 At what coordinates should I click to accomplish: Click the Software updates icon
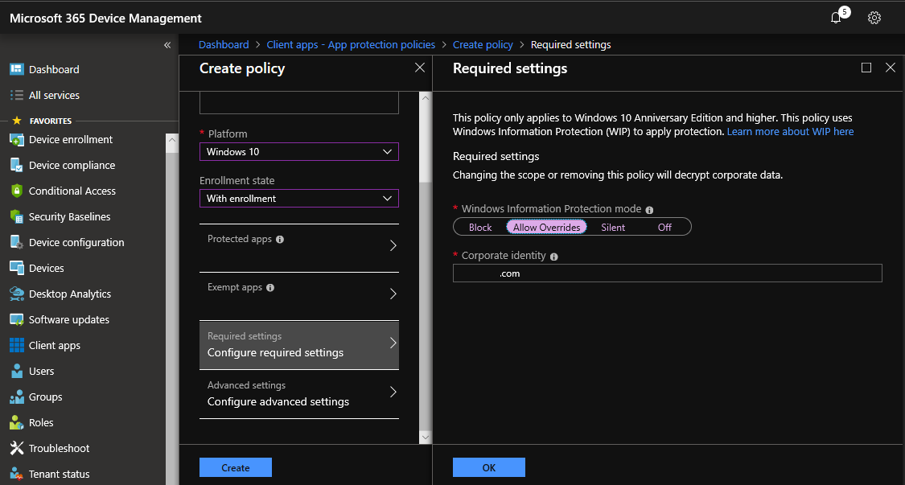click(x=17, y=320)
